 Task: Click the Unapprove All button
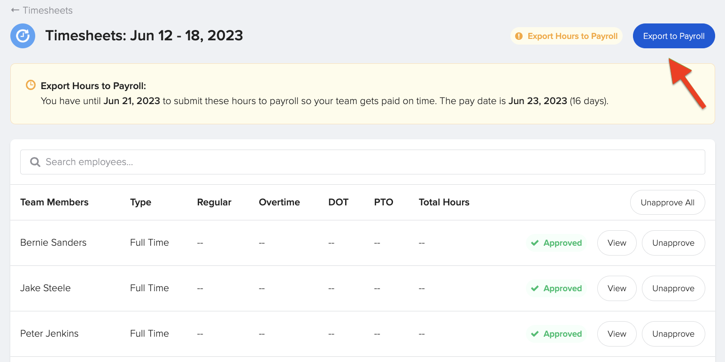click(x=667, y=202)
